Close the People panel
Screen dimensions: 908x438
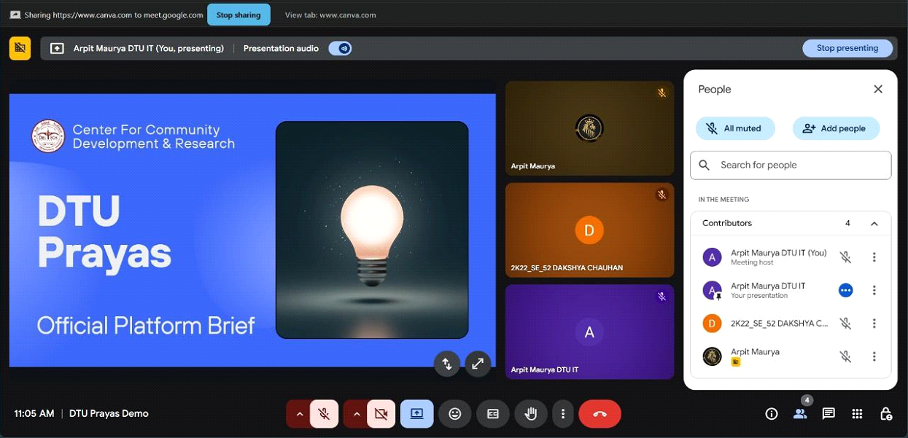click(x=878, y=89)
